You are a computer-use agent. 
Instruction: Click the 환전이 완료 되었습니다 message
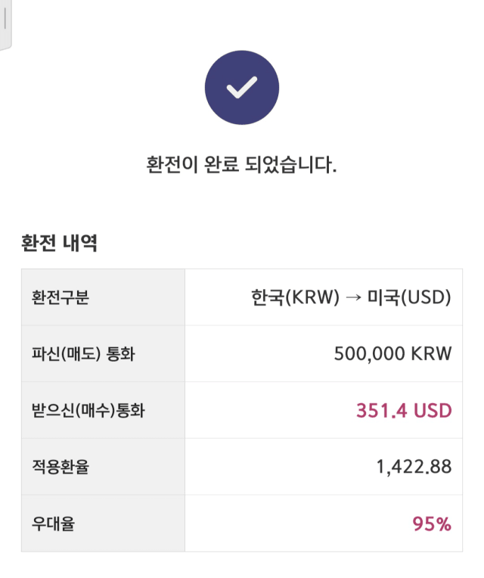click(242, 164)
